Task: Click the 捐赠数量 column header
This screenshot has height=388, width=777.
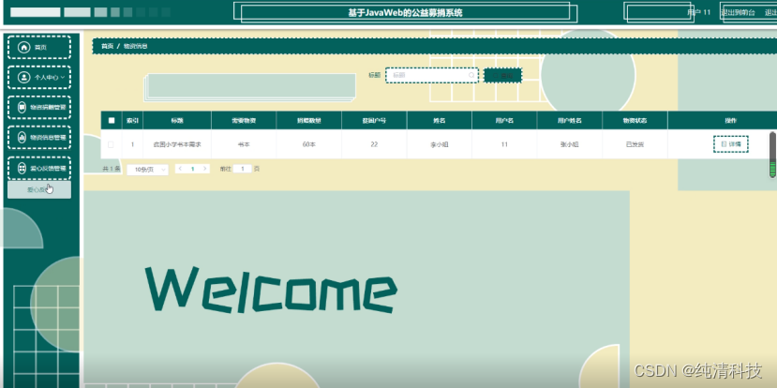Action: click(x=308, y=120)
